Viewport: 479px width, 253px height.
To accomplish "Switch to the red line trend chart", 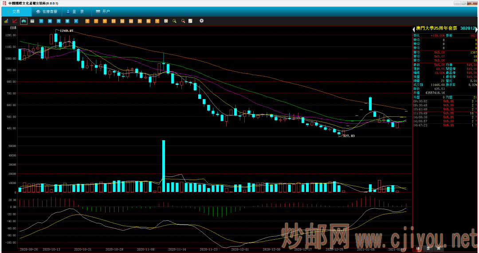I will 15,21.
